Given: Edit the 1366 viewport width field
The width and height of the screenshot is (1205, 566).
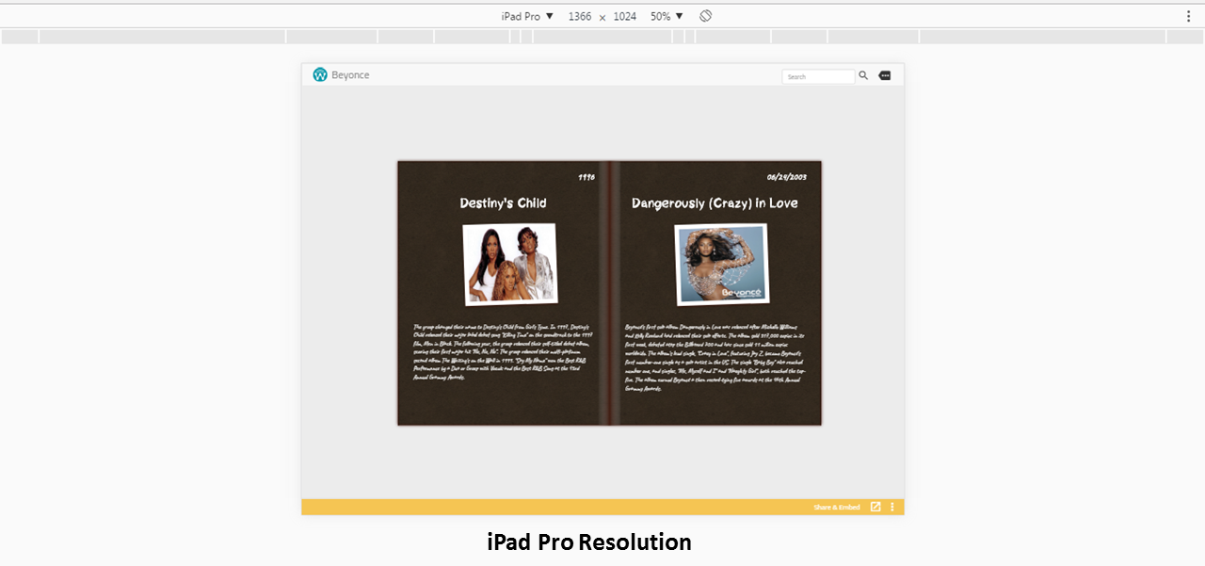Looking at the screenshot, I should [x=580, y=16].
